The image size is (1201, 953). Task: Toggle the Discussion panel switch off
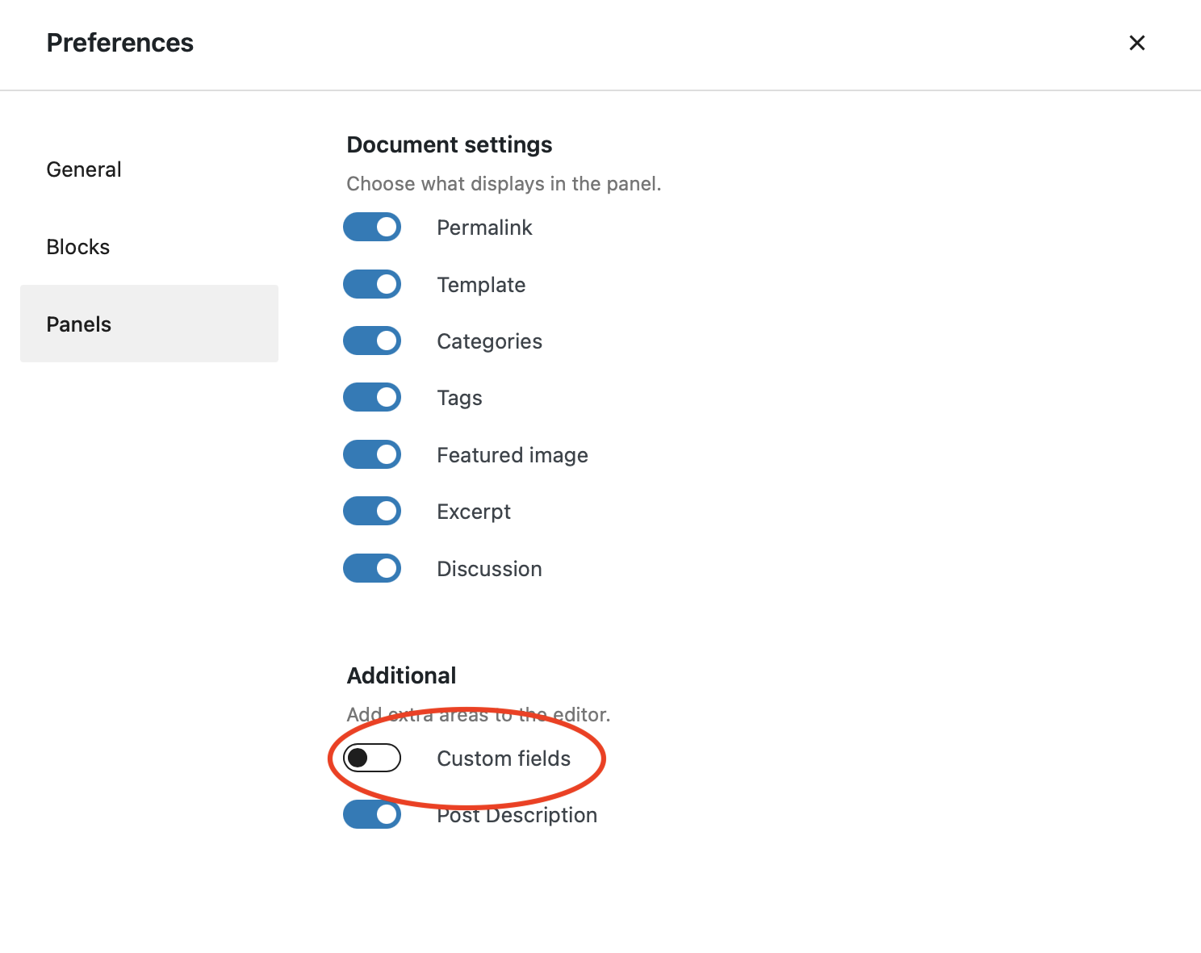pyautogui.click(x=372, y=568)
